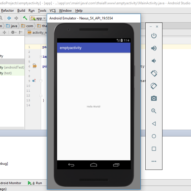Click the emulator Volume Down icon
Viewport: 191px width, 191px height.
(154, 61)
